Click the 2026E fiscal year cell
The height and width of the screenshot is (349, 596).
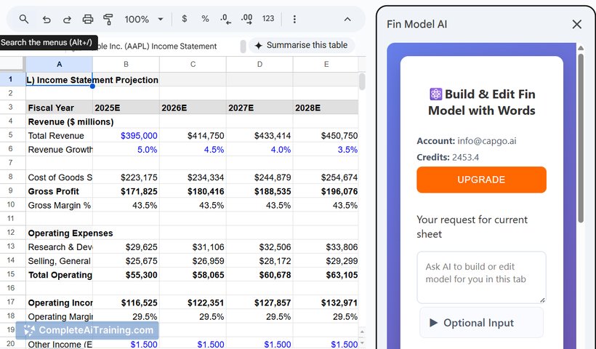tap(193, 108)
